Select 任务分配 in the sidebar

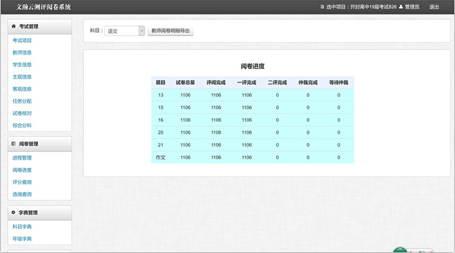coord(22,101)
